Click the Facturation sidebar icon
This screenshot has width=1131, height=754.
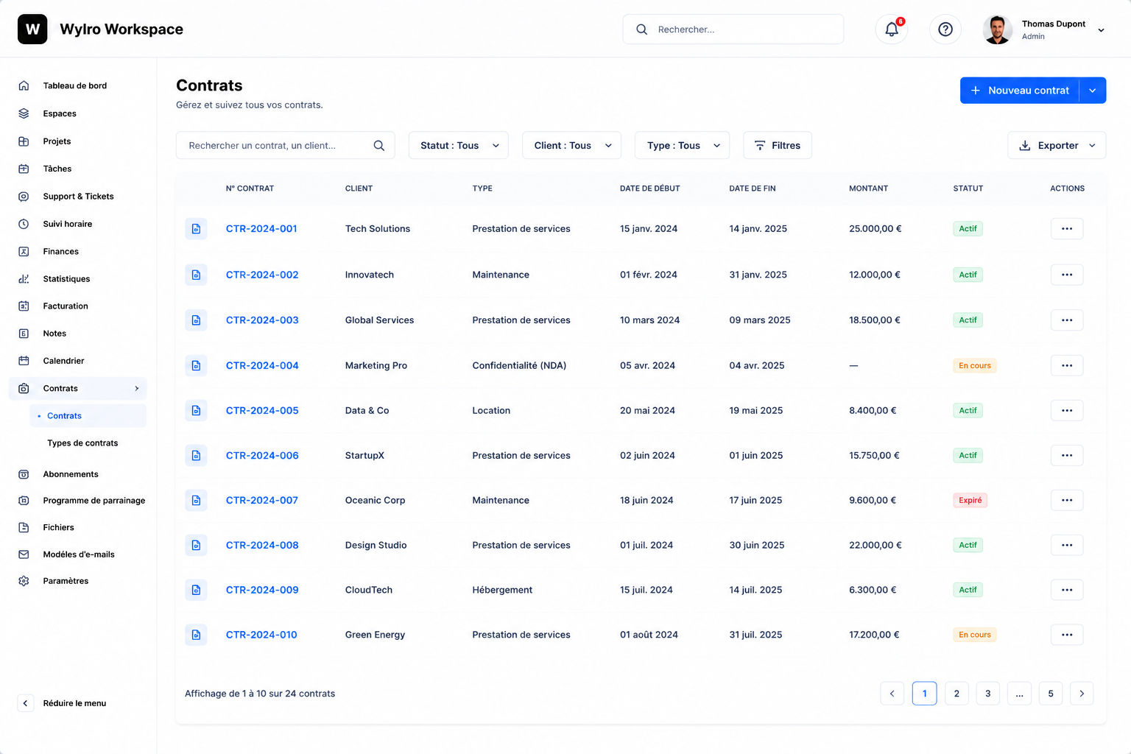24,306
